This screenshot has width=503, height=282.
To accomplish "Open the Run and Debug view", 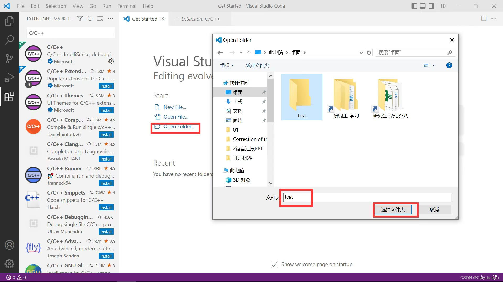I will pyautogui.click(x=9, y=78).
